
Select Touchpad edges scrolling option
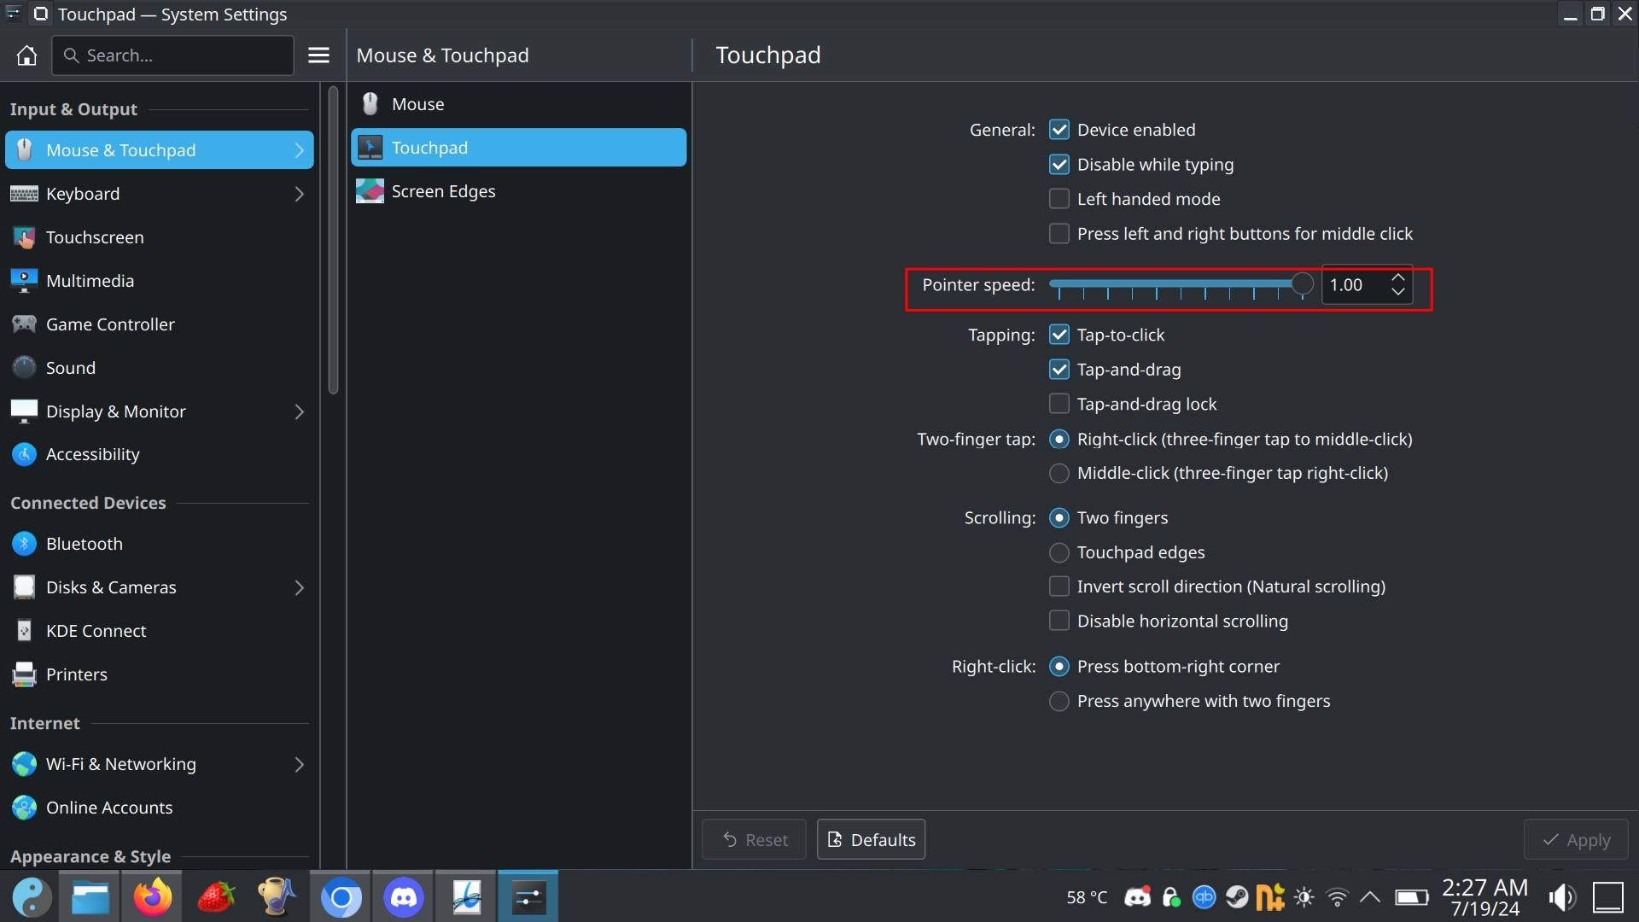point(1059,552)
